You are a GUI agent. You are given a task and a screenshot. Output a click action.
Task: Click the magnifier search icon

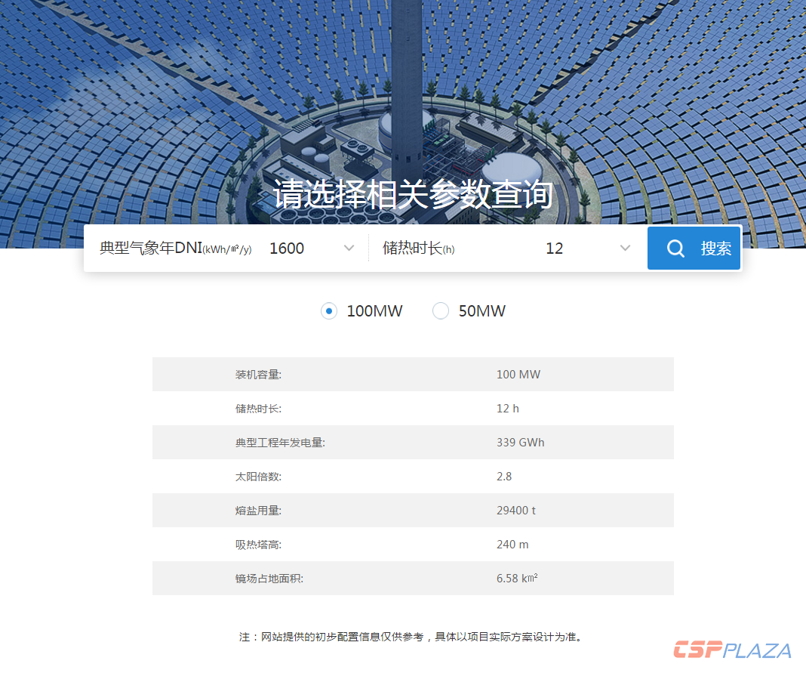tap(675, 248)
